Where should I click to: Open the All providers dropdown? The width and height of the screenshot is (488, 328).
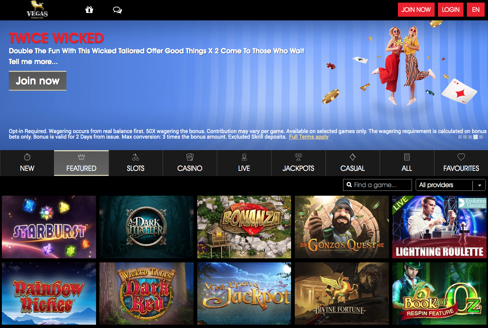point(451,185)
